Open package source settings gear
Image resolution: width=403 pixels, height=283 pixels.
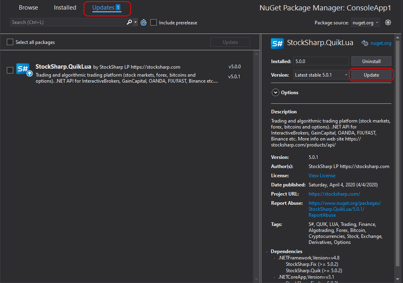[388, 22]
